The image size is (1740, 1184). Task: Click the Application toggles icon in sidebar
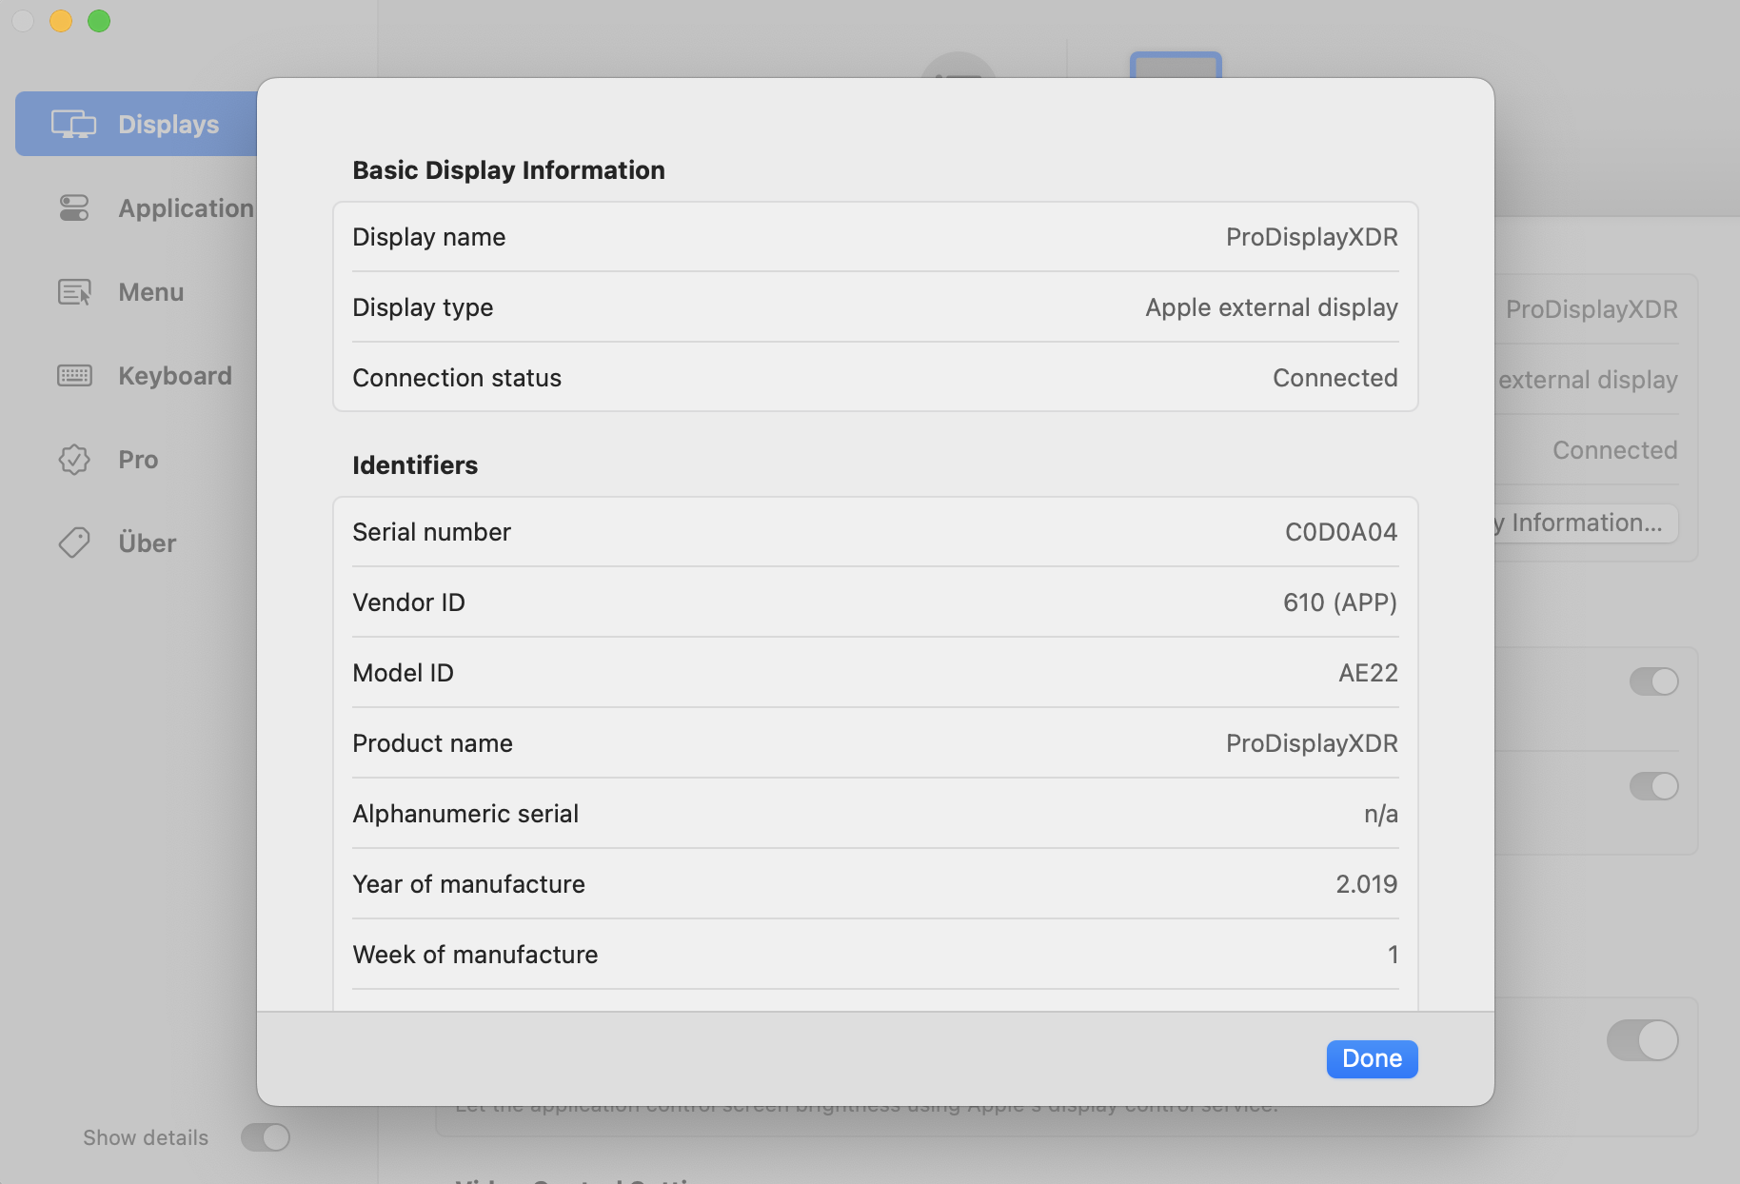[73, 208]
